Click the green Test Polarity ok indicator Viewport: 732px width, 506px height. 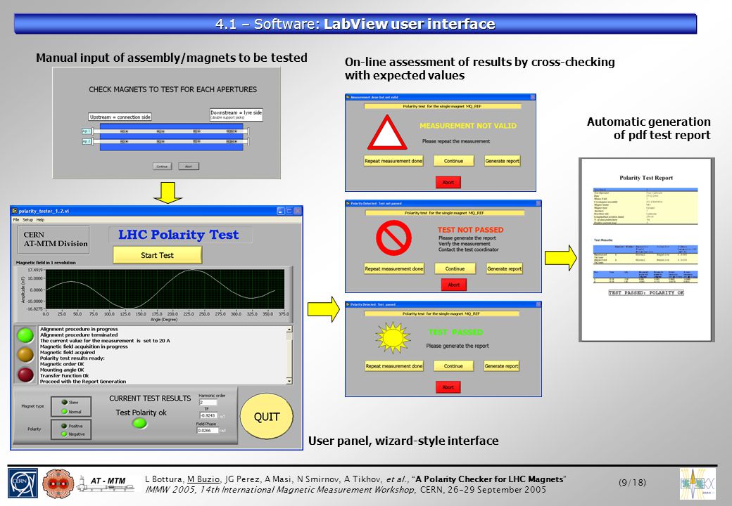[139, 423]
